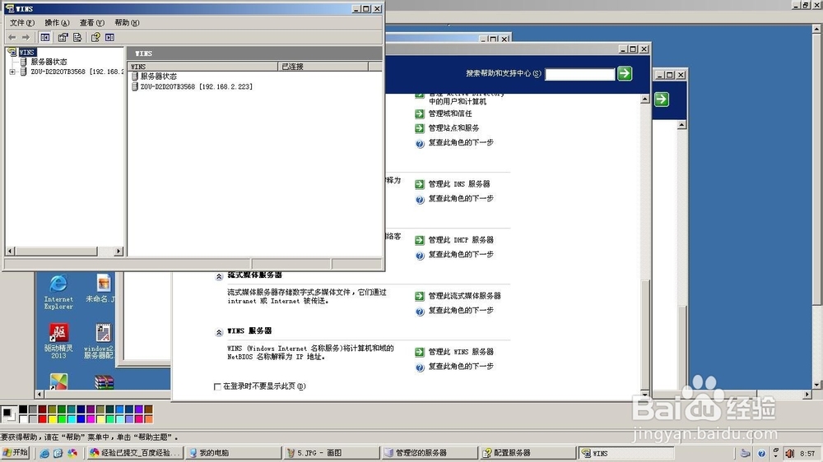Click the Export List icon in WINS toolbar
This screenshot has width=823, height=462.
pyautogui.click(x=77, y=37)
